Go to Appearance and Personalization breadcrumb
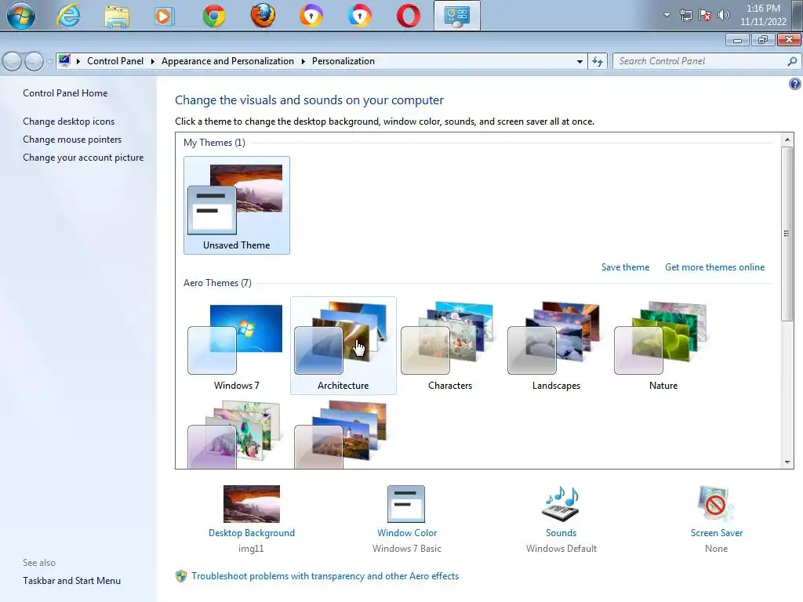The width and height of the screenshot is (803, 602). point(227,61)
